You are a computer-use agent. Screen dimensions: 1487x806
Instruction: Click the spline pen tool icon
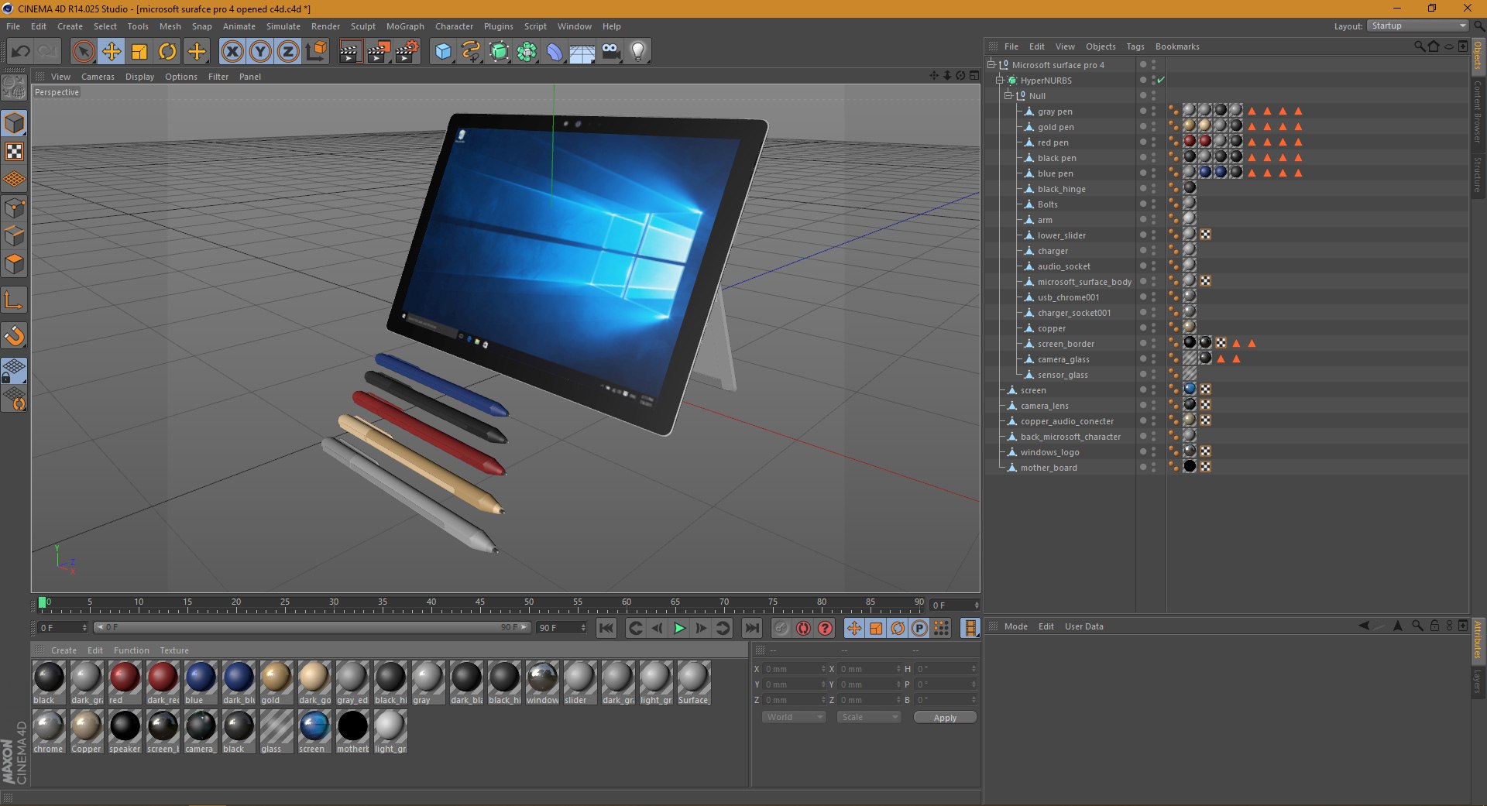[x=471, y=52]
